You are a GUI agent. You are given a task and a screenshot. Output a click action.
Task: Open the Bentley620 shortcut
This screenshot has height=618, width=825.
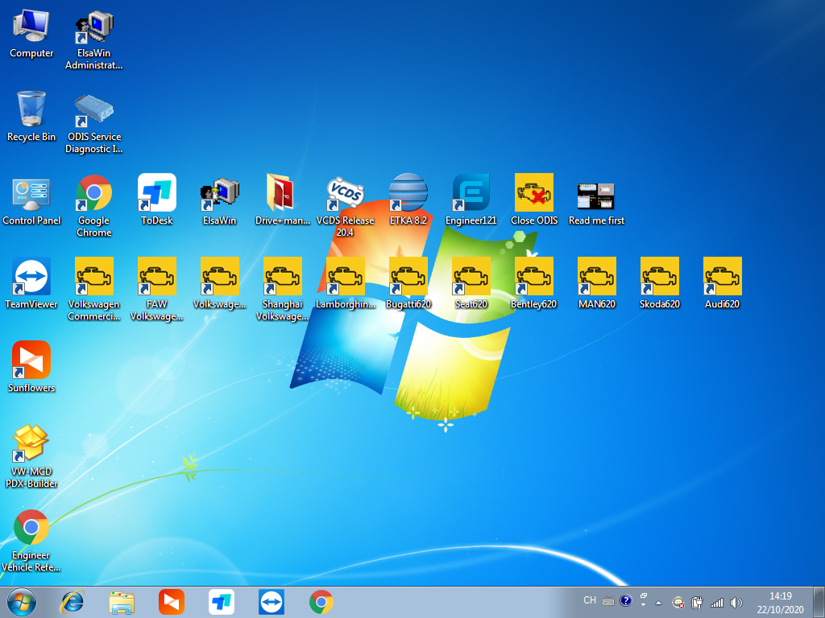[x=533, y=276]
